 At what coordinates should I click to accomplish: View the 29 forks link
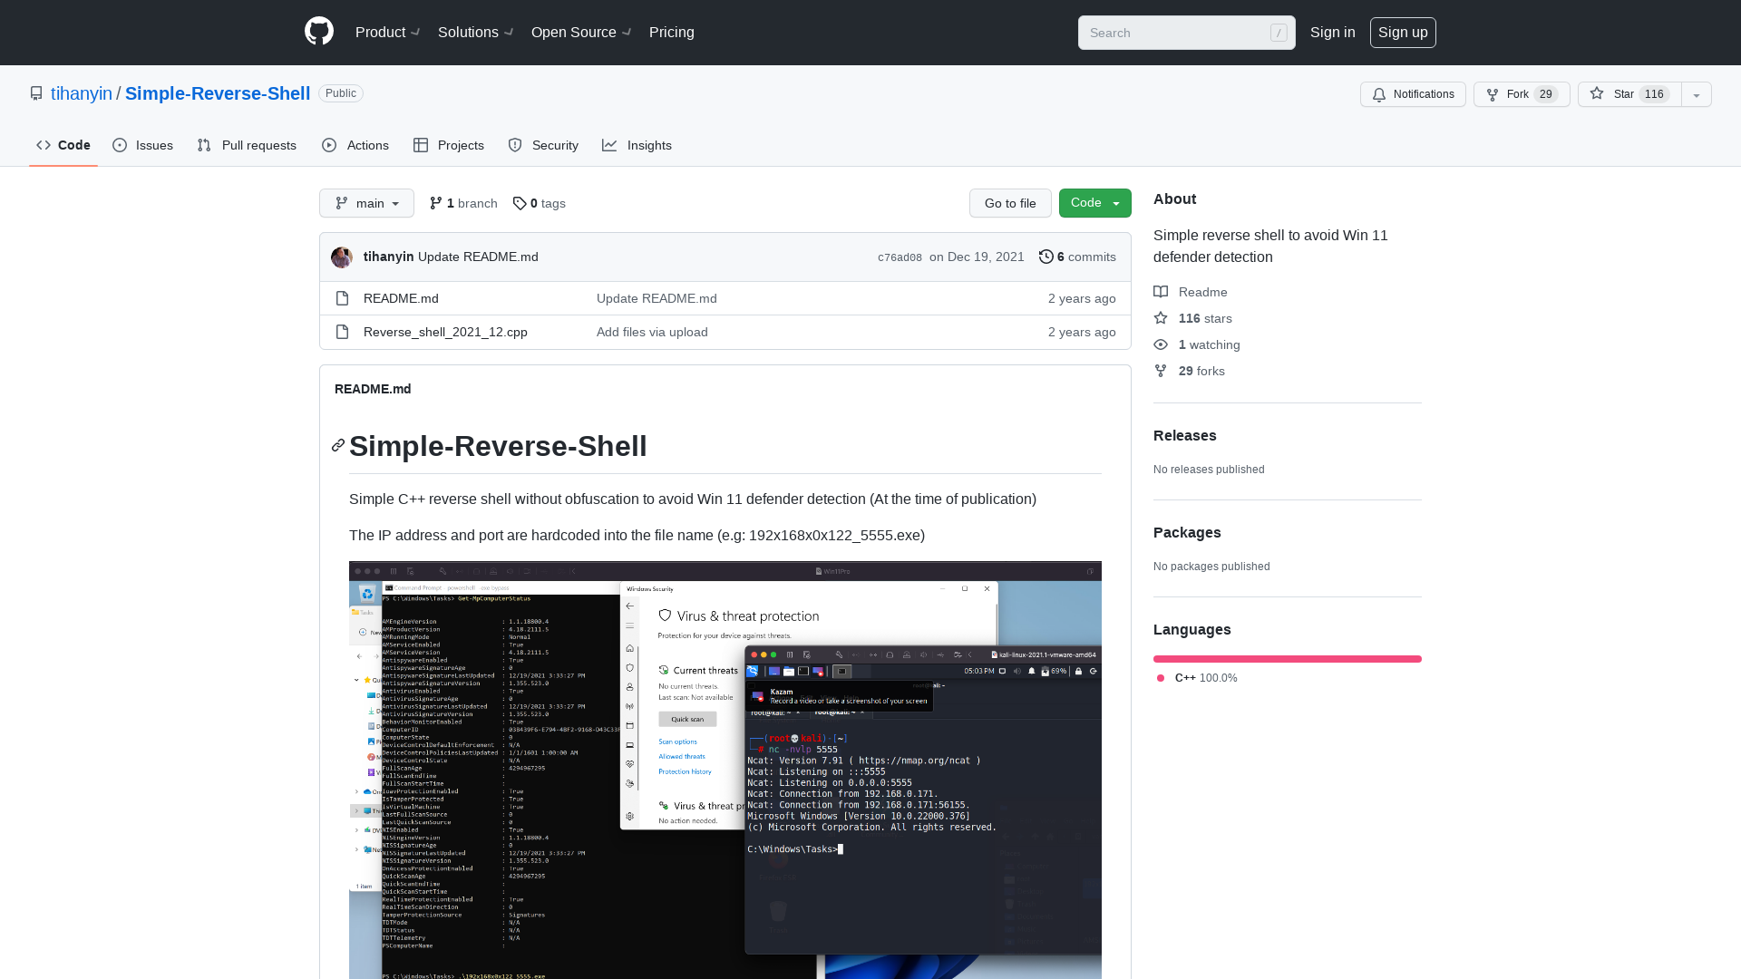pyautogui.click(x=1190, y=371)
